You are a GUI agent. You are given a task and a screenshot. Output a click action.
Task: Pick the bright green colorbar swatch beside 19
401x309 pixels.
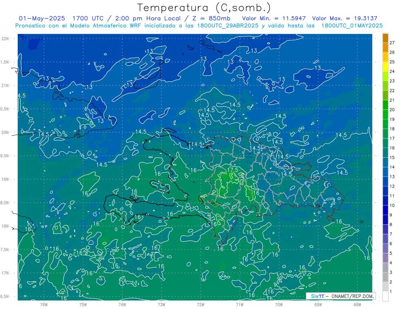pyautogui.click(x=386, y=115)
